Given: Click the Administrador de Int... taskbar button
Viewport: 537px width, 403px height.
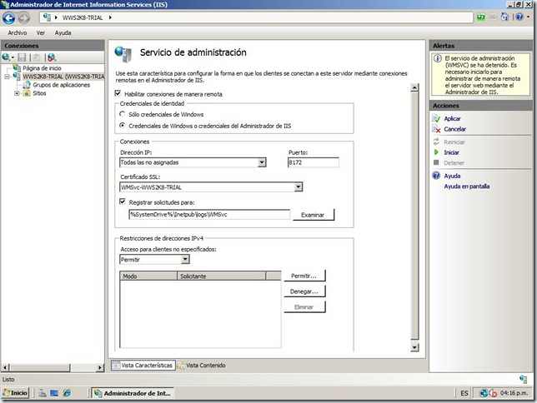Looking at the screenshot, I should coord(133,393).
